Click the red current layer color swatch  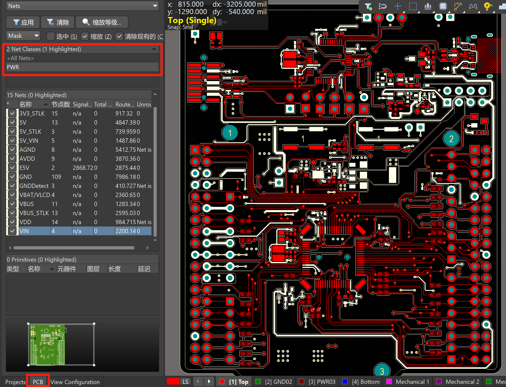173,382
